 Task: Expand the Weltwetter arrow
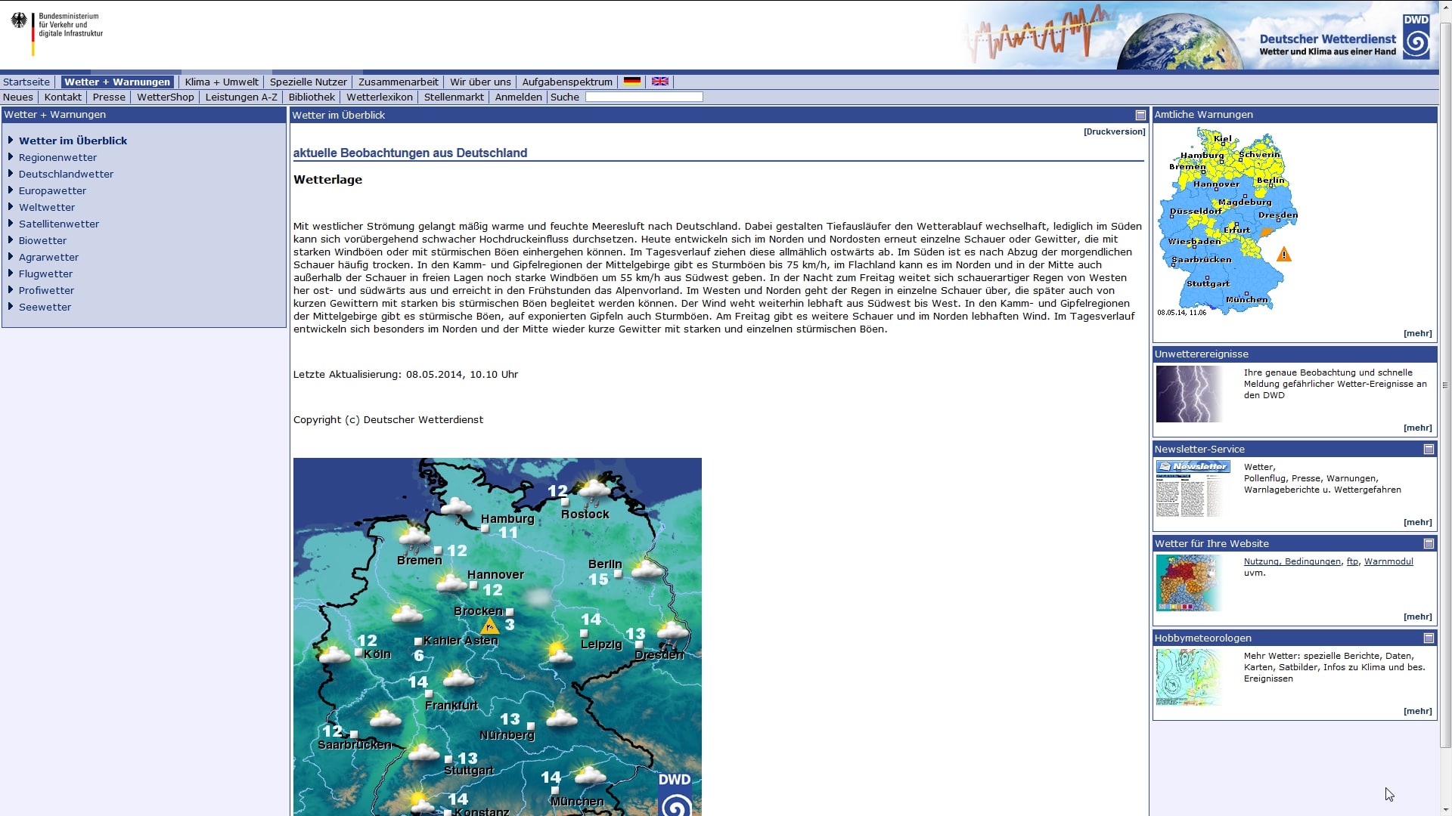tap(11, 207)
